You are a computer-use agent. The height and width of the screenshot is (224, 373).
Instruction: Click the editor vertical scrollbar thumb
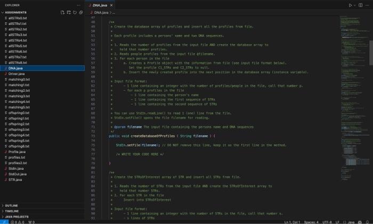[371, 53]
